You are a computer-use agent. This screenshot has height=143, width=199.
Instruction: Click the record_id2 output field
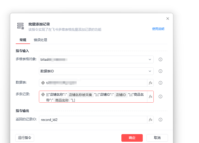(93, 120)
